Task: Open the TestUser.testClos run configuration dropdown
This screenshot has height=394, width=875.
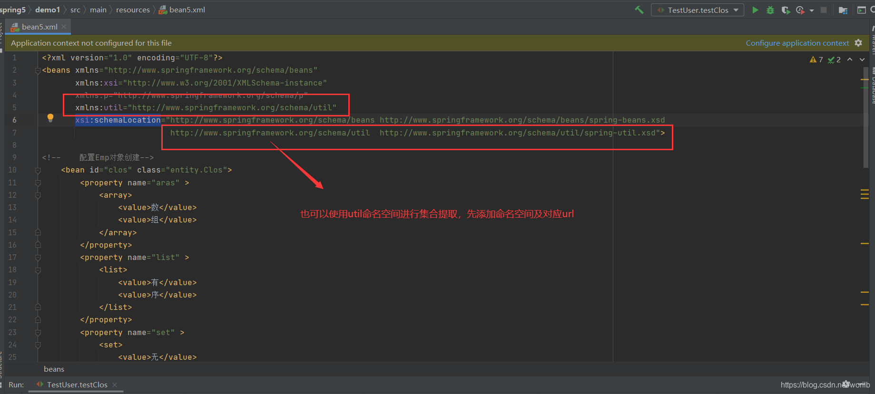Action: pyautogui.click(x=698, y=10)
